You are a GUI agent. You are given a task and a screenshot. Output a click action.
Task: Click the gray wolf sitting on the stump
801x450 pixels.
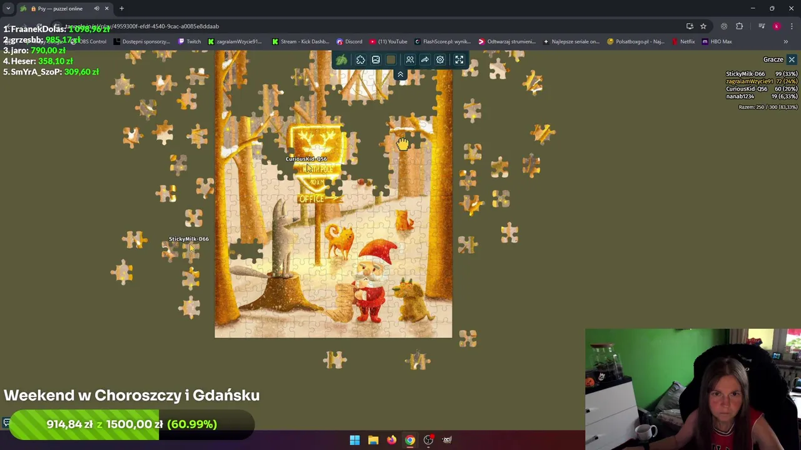pos(283,239)
